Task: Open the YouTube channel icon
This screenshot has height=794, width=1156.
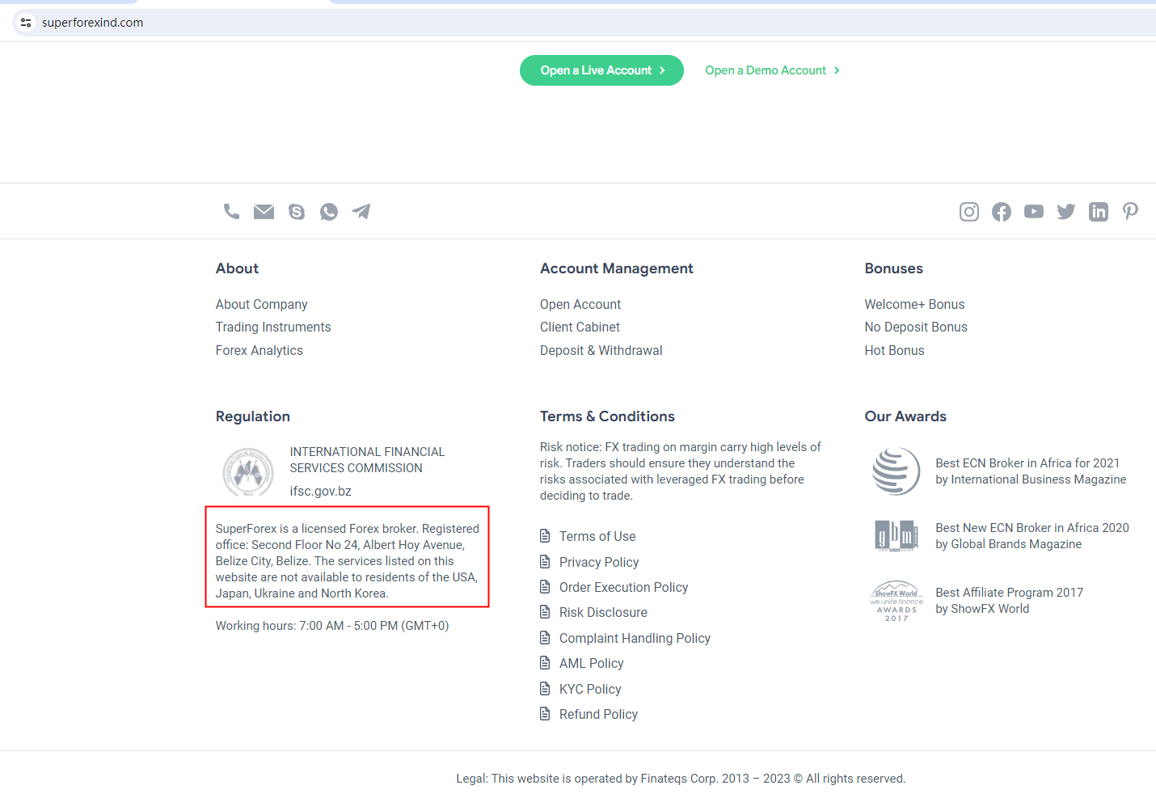Action: [1034, 212]
